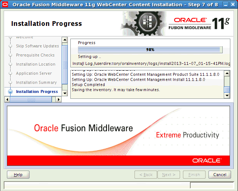Viewport: 238px width, 191px height.
Task: Click the gear graphic in the header
Action: click(144, 24)
